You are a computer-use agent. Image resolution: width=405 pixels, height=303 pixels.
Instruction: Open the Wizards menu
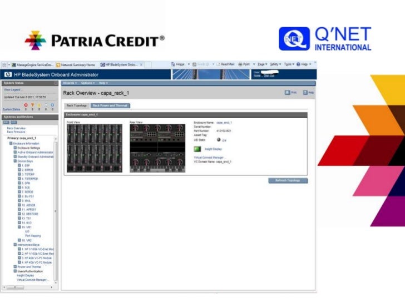[x=70, y=83]
